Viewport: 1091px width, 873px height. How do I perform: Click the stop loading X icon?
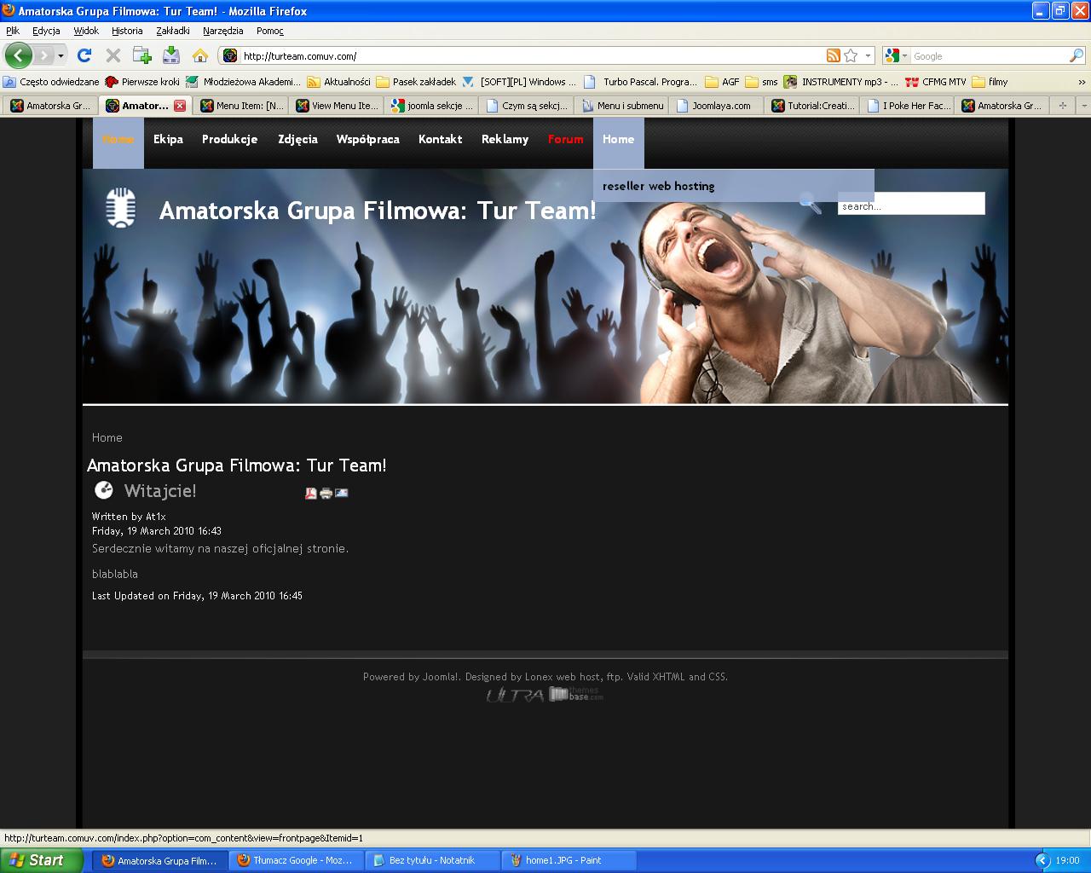[113, 55]
